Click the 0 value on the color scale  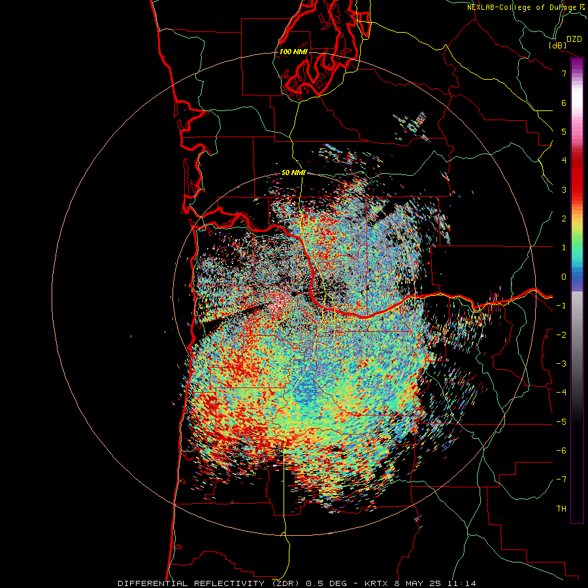pyautogui.click(x=564, y=277)
